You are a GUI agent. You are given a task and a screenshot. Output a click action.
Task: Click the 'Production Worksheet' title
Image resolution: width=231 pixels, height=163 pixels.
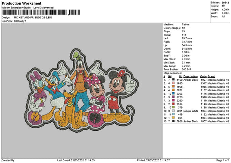click(x=22, y=3)
